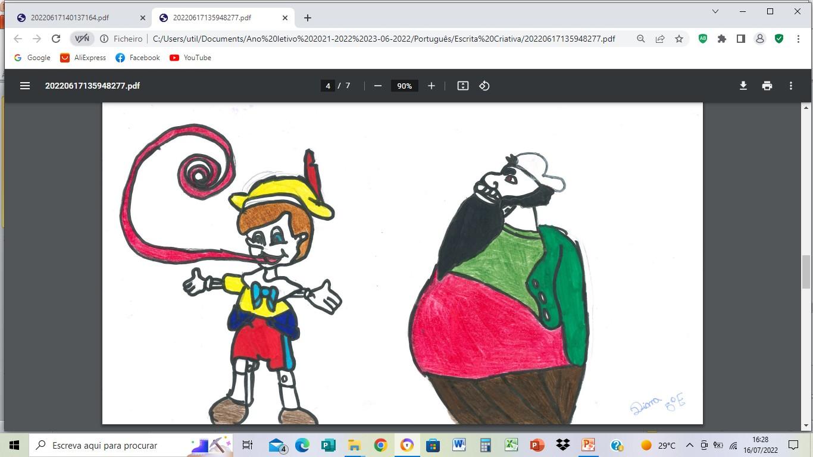813x457 pixels.
Task: Go back to the previous page
Action: click(x=18, y=39)
